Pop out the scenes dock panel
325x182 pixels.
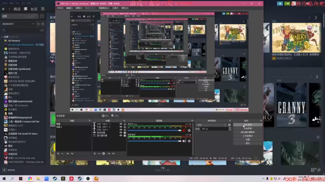(89, 121)
